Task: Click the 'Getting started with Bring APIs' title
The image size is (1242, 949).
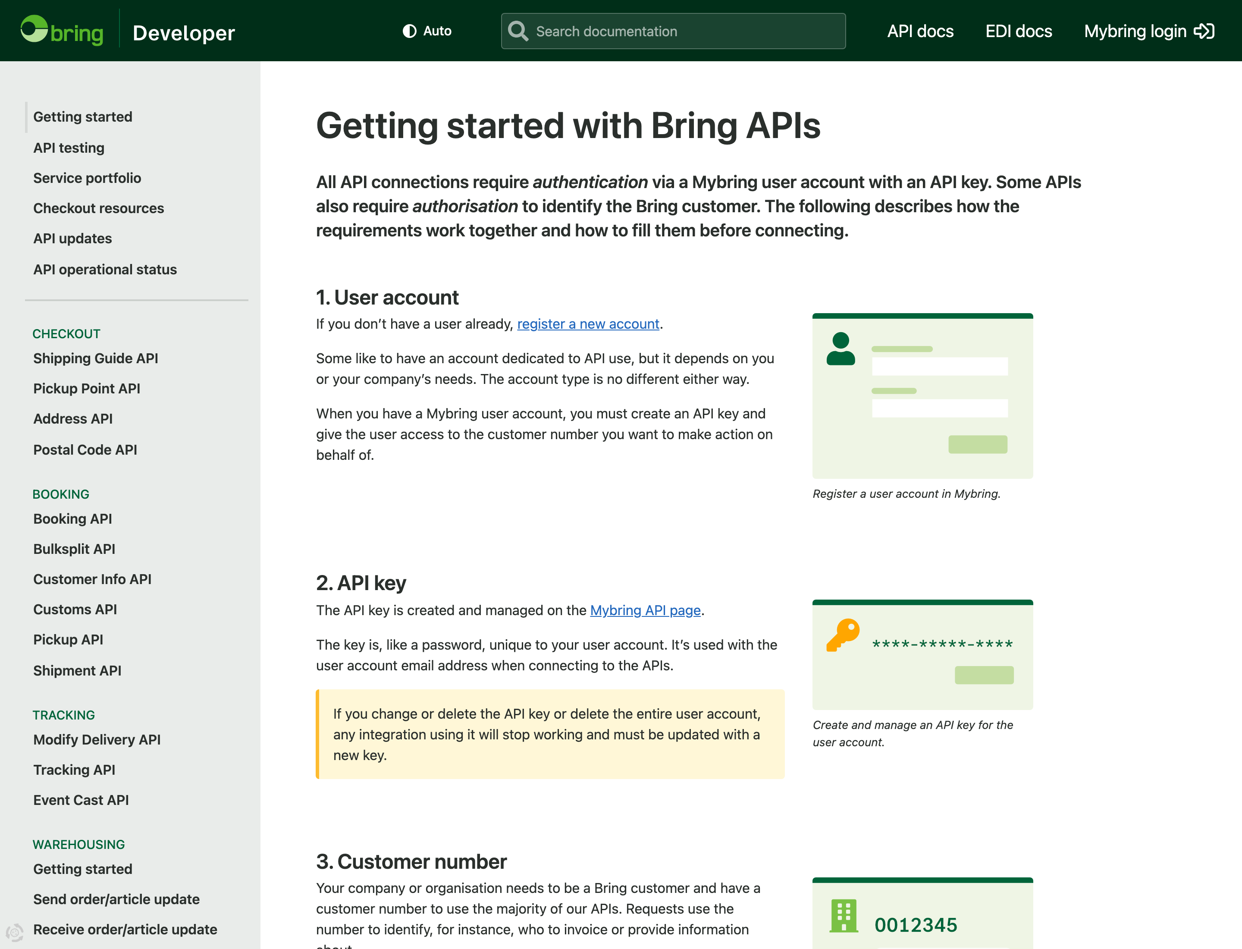Action: 568,126
